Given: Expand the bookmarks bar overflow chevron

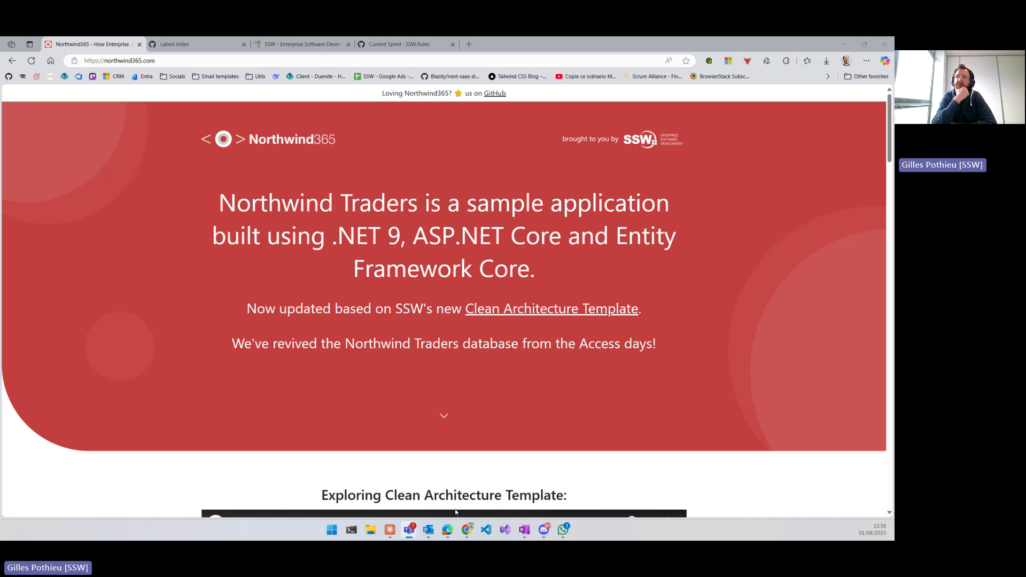Looking at the screenshot, I should pyautogui.click(x=828, y=76).
